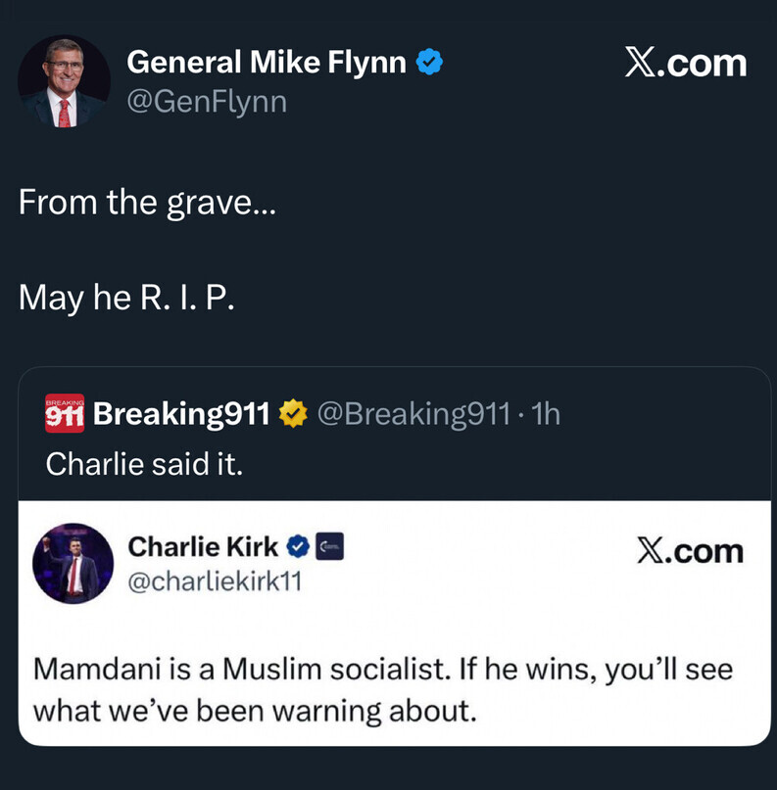Click the "May he R. I. P." line

coord(126,298)
